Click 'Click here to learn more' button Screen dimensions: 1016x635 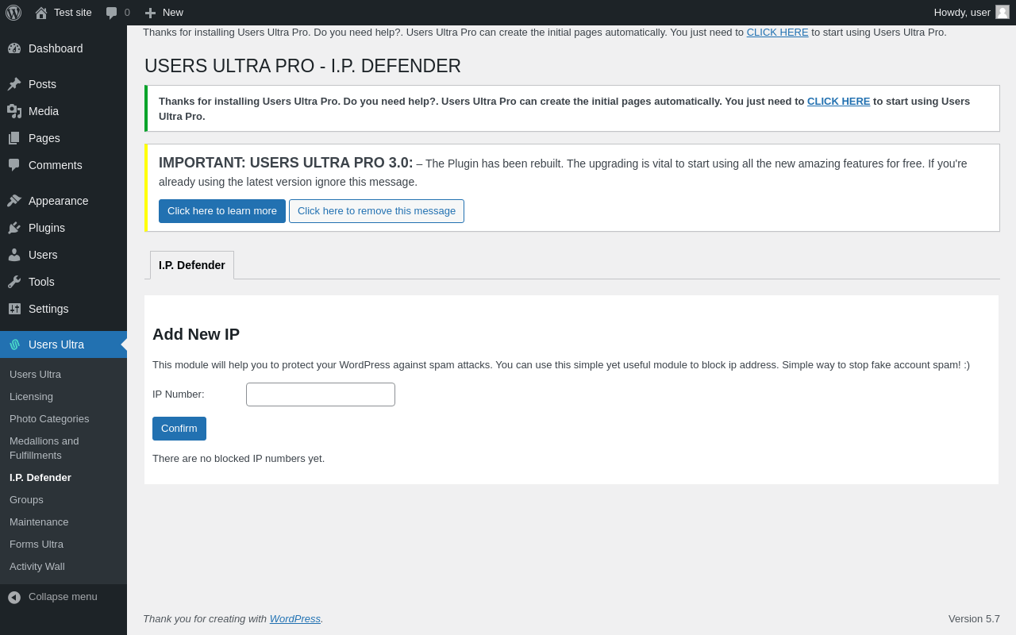click(x=222, y=211)
